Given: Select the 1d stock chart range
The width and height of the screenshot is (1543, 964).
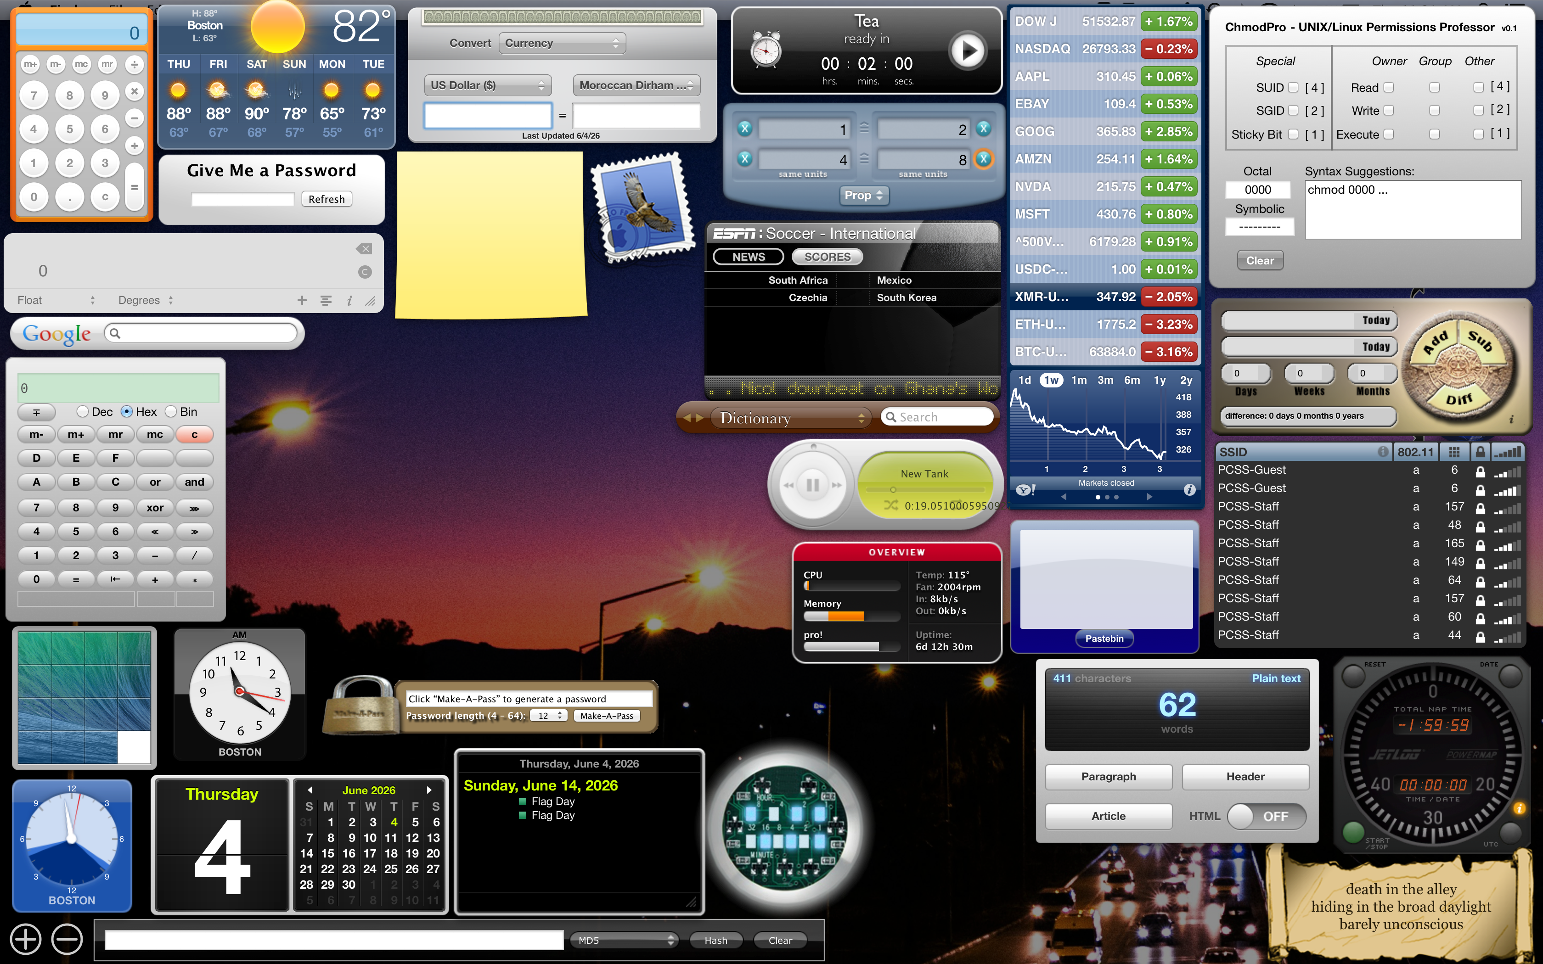Looking at the screenshot, I should coord(1025,380).
